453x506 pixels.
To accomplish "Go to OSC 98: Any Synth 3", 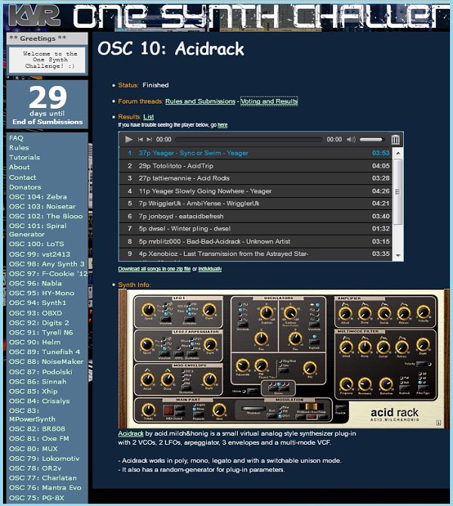I will tap(47, 264).
